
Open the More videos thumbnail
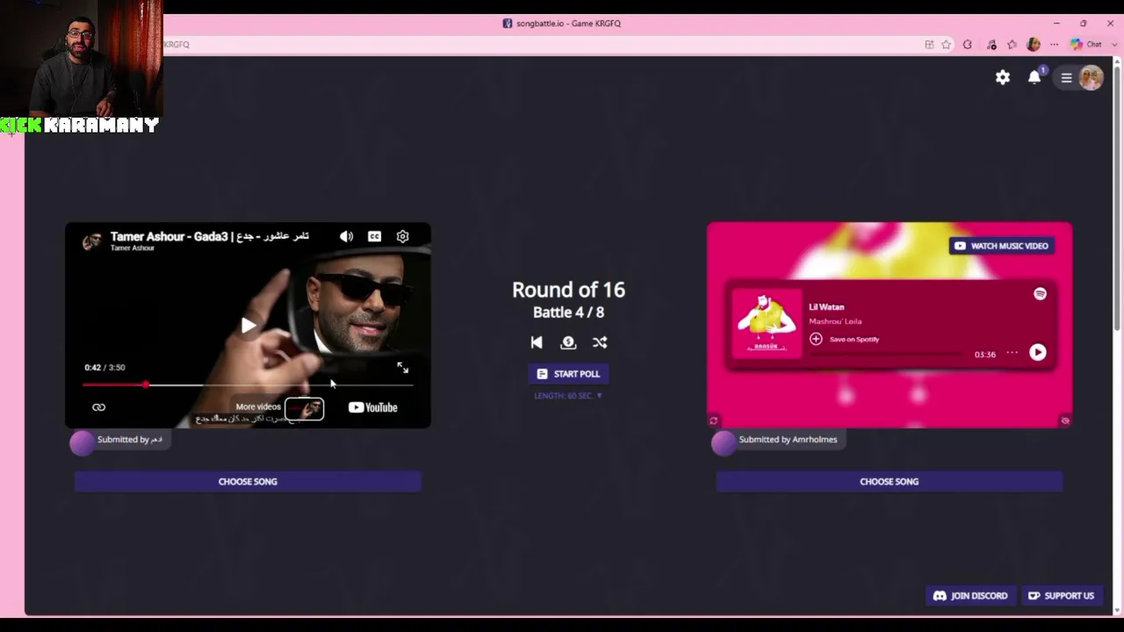point(304,408)
